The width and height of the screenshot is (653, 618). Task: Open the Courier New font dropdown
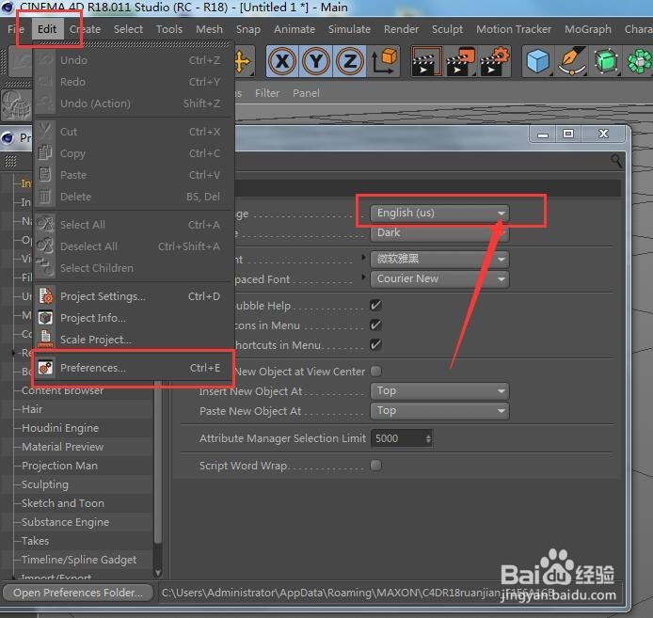(x=439, y=278)
